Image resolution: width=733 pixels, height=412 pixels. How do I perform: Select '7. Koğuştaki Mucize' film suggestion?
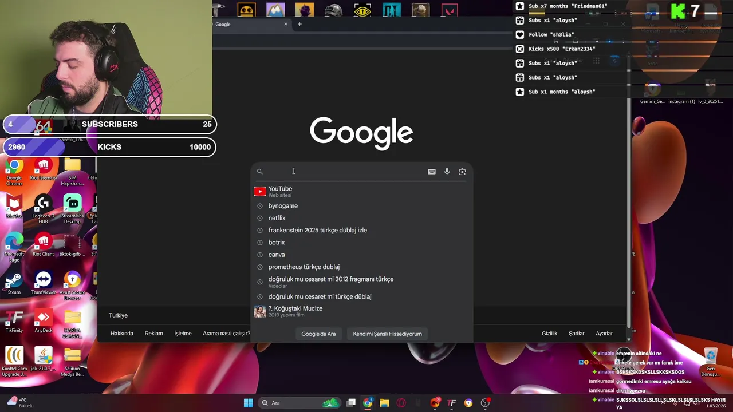click(x=361, y=311)
